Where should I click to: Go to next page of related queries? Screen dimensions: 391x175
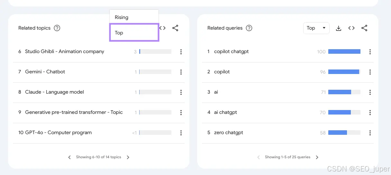(x=317, y=157)
